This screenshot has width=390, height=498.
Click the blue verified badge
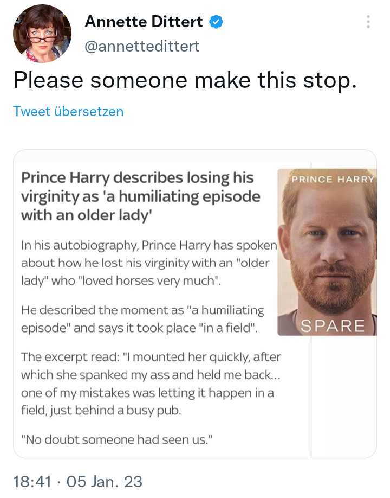point(216,22)
